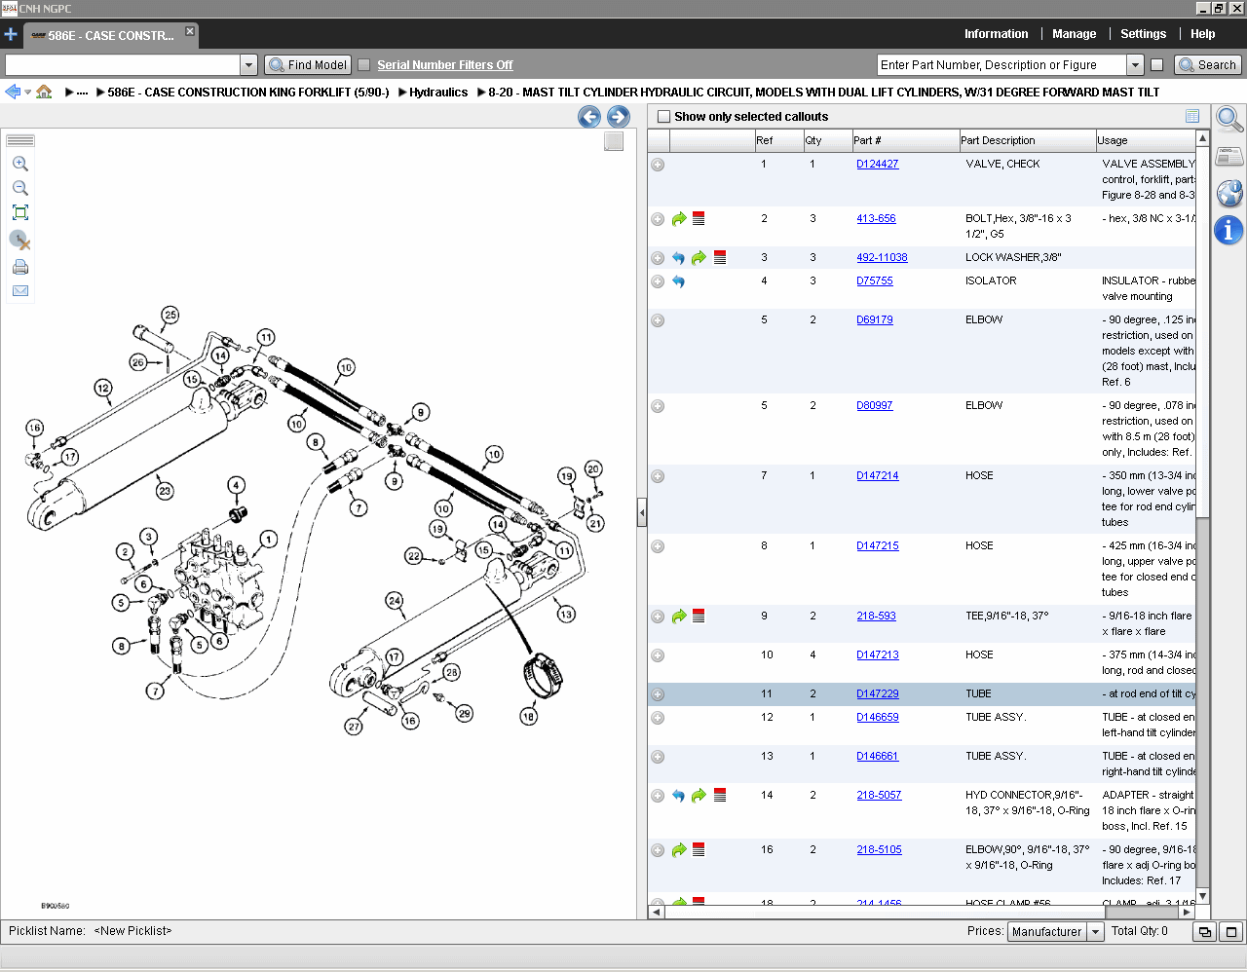Open the Prices dropdown showing Manufacturer
The height and width of the screenshot is (972, 1247).
(1093, 931)
